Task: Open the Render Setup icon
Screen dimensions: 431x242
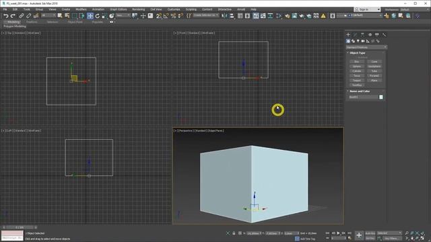Action: [x=288, y=16]
